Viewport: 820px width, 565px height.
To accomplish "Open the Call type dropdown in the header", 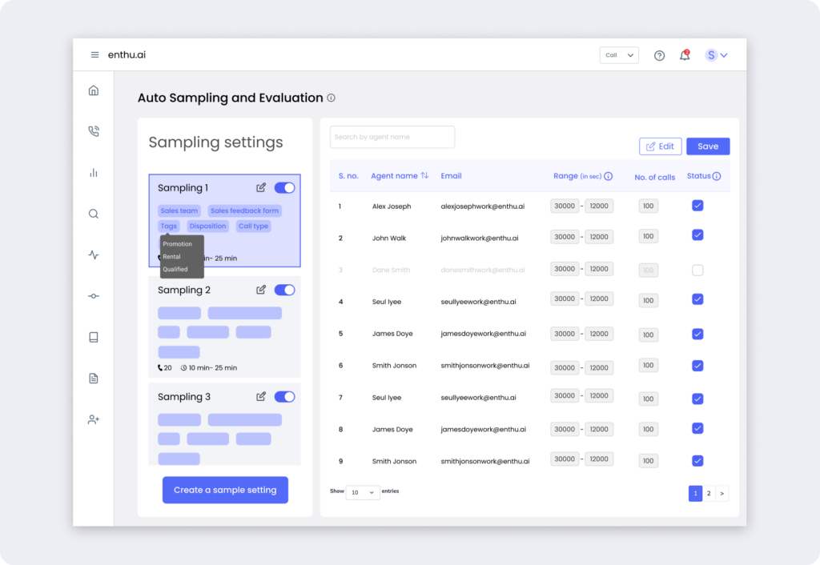I will (619, 55).
